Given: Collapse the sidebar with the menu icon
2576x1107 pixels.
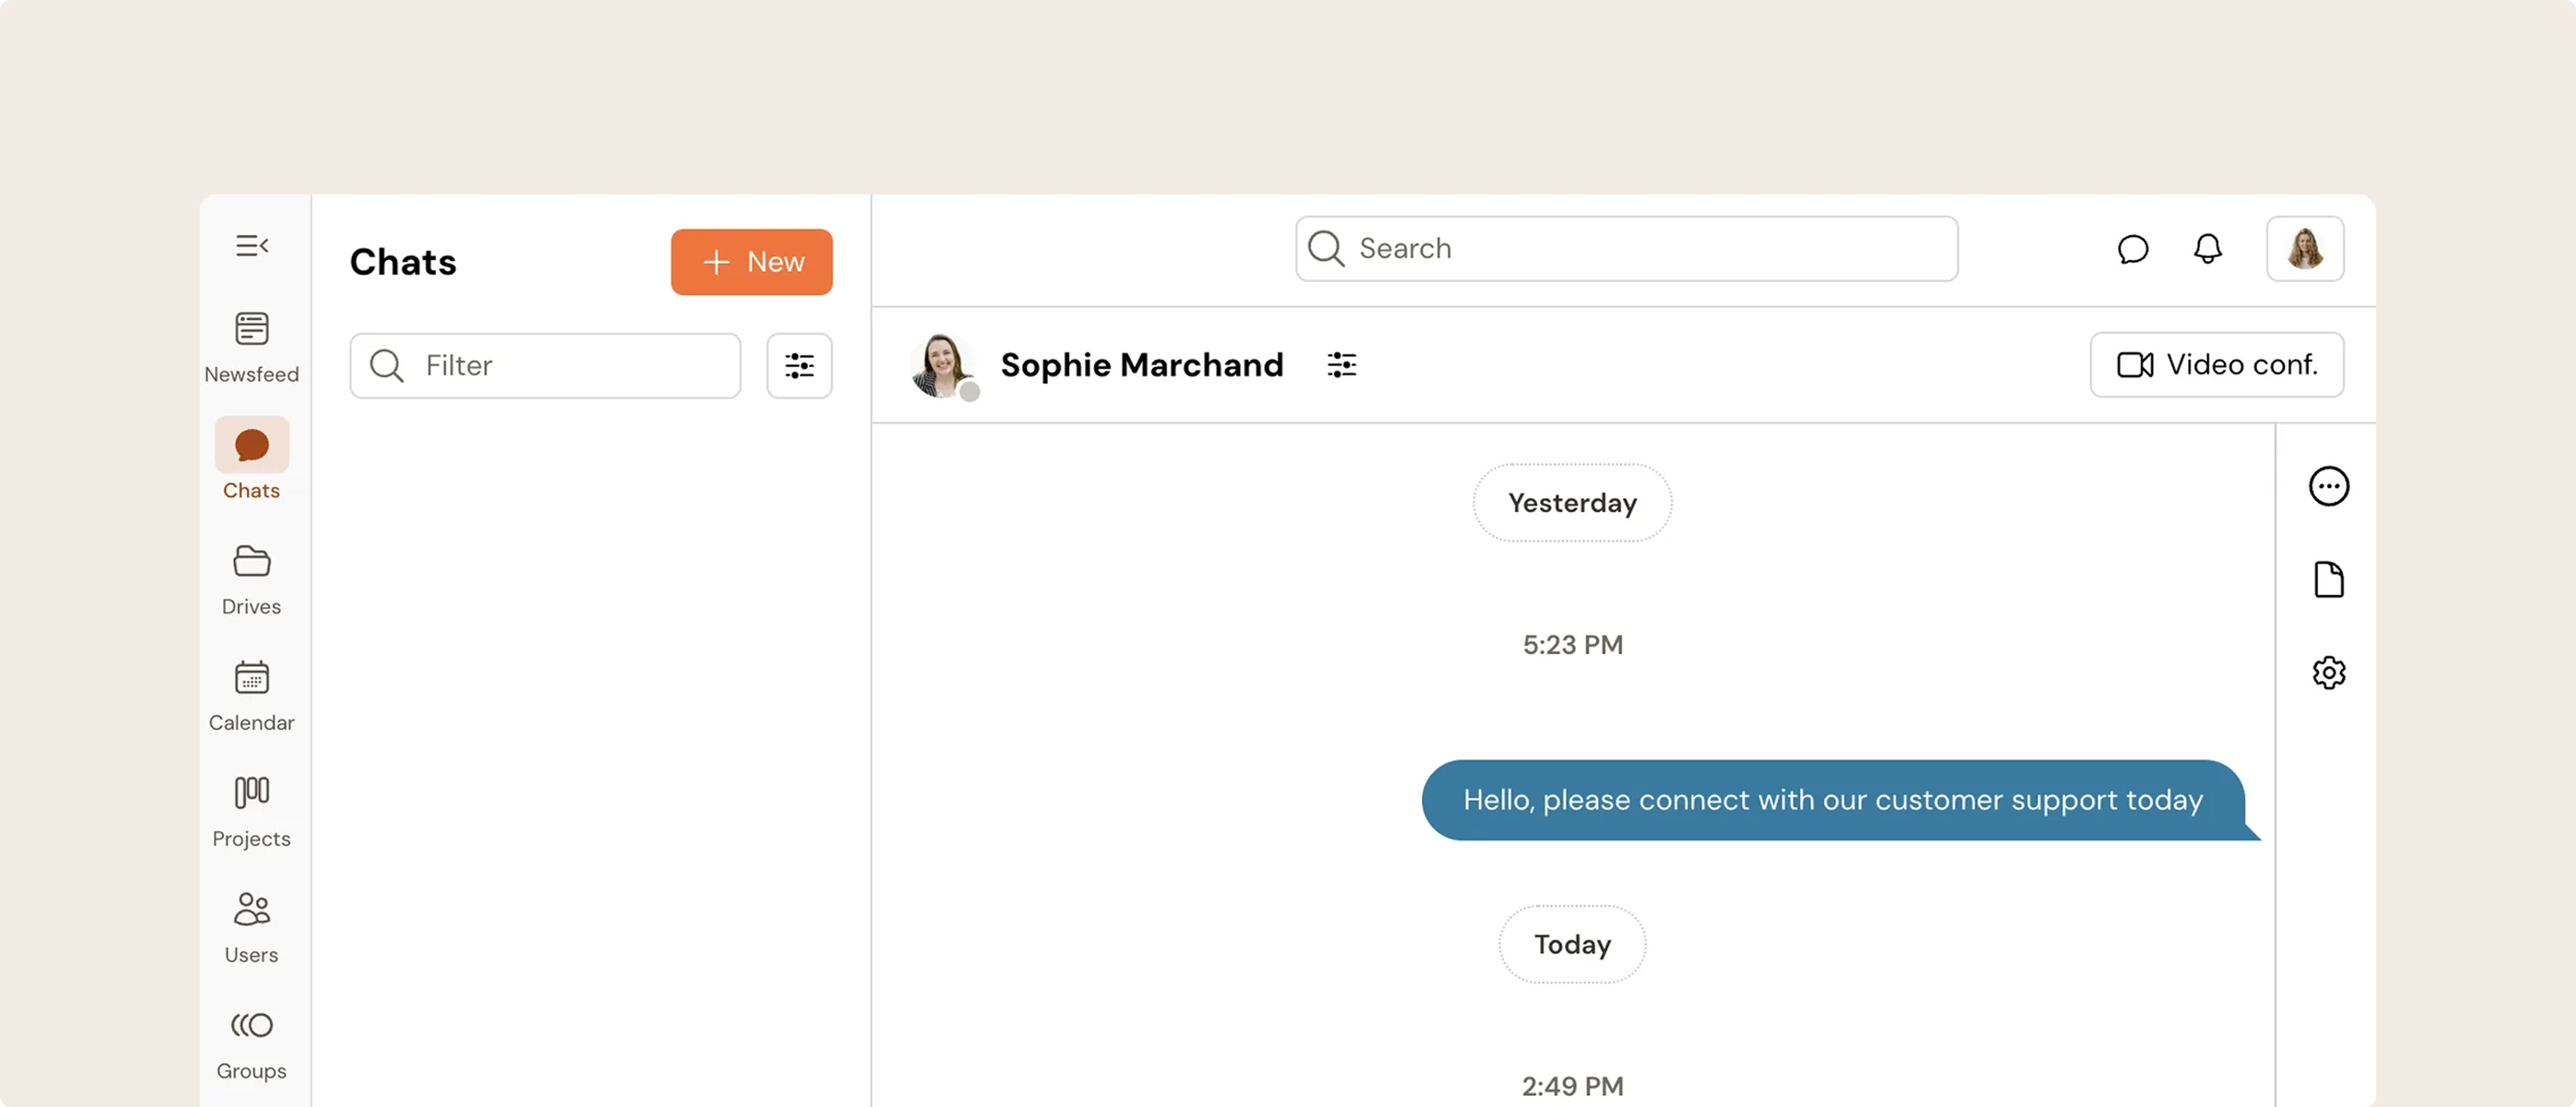Looking at the screenshot, I should [252, 246].
